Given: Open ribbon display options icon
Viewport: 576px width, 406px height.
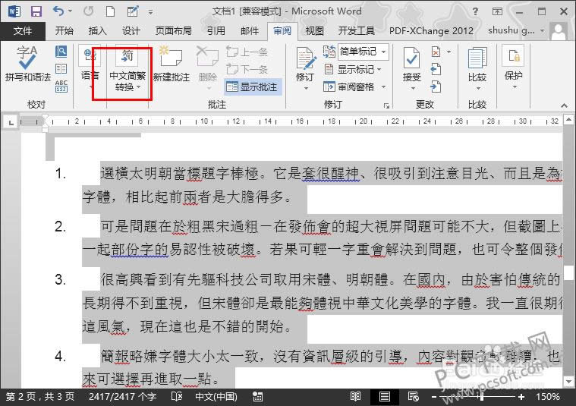Looking at the screenshot, I should pos(497,11).
